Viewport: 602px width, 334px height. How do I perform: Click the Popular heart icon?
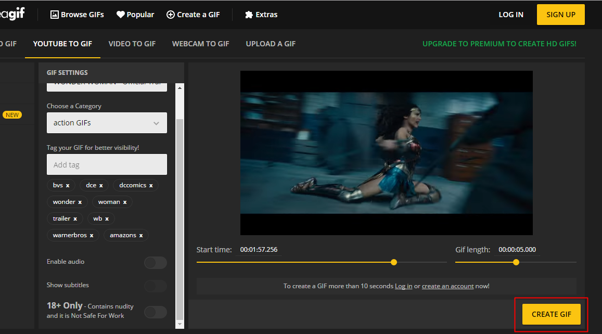point(121,15)
